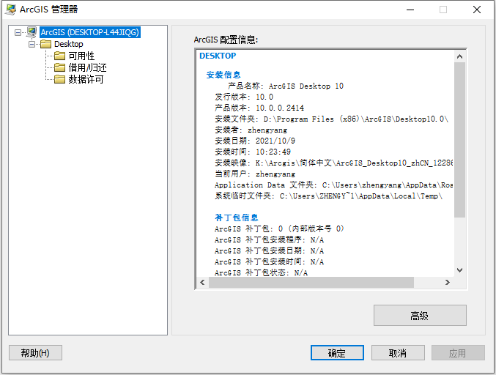
Task: Click the ArcGIS 补丁包安装时间: N/A line
Action: click(269, 261)
